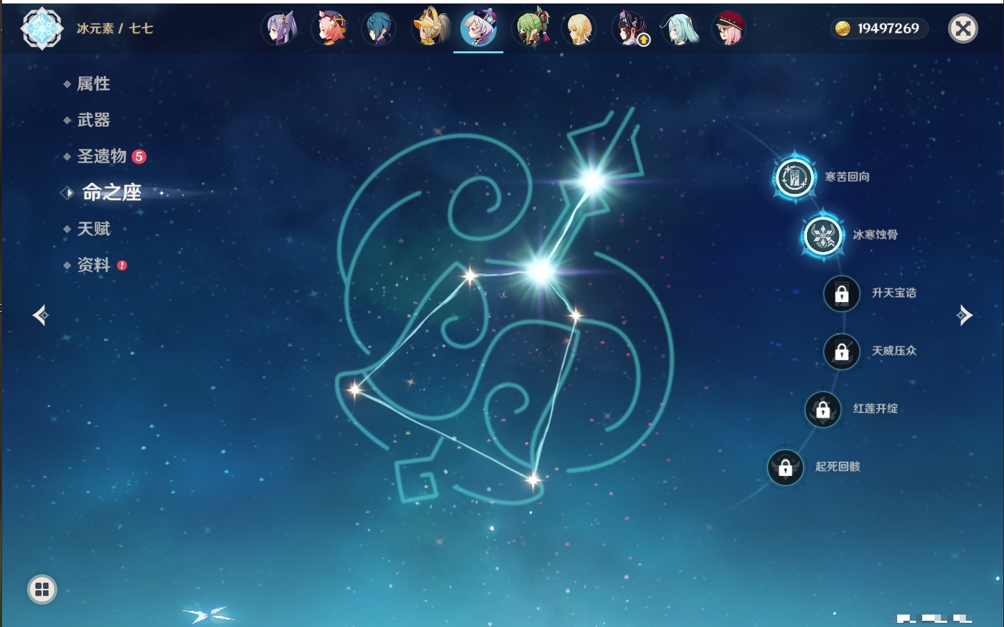The image size is (1004, 627).
Task: Select the purple-haired character avatar
Action: pyautogui.click(x=280, y=29)
